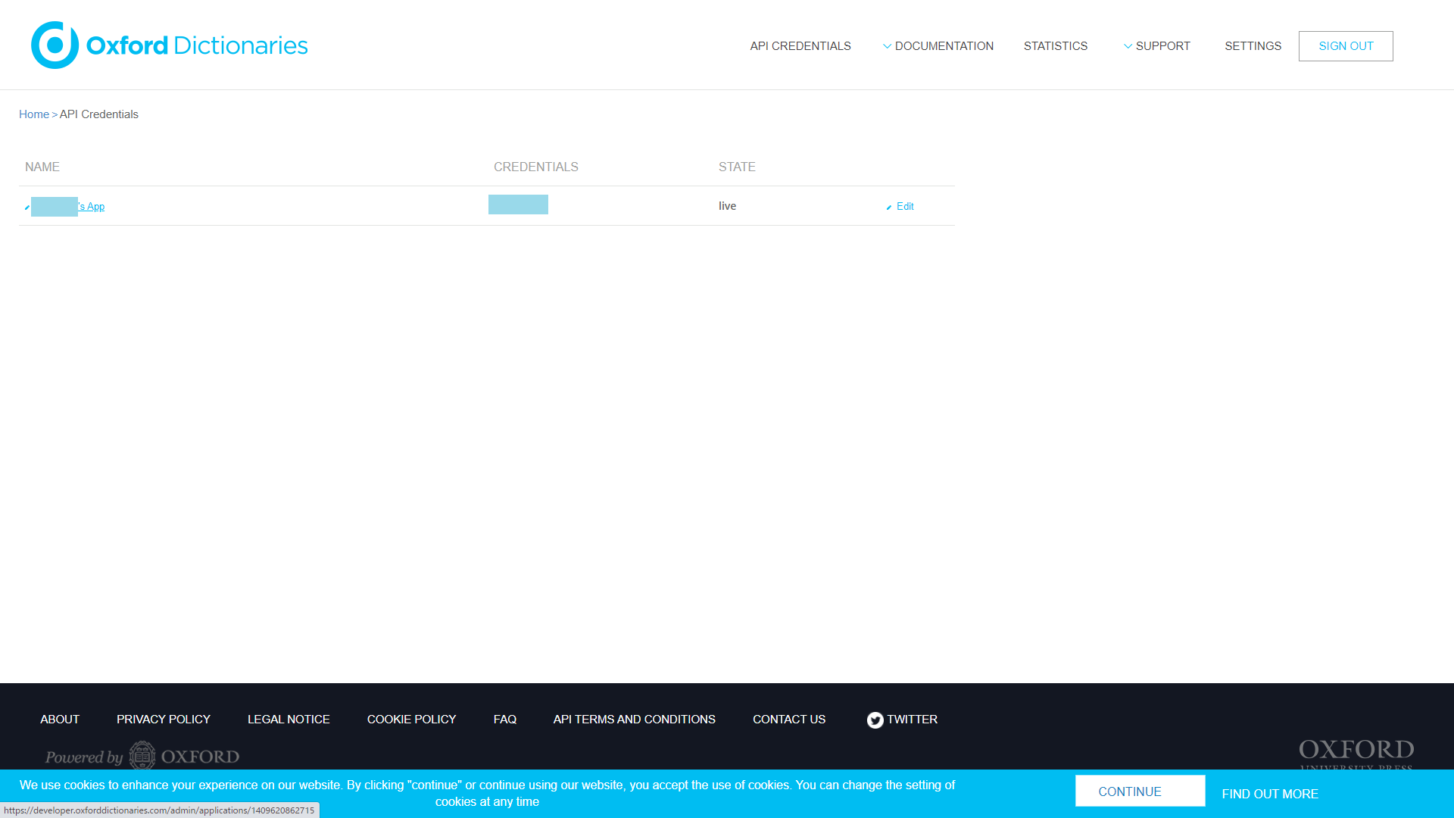This screenshot has width=1454, height=818.
Task: Follow the Home breadcrumb link
Action: pos(34,114)
